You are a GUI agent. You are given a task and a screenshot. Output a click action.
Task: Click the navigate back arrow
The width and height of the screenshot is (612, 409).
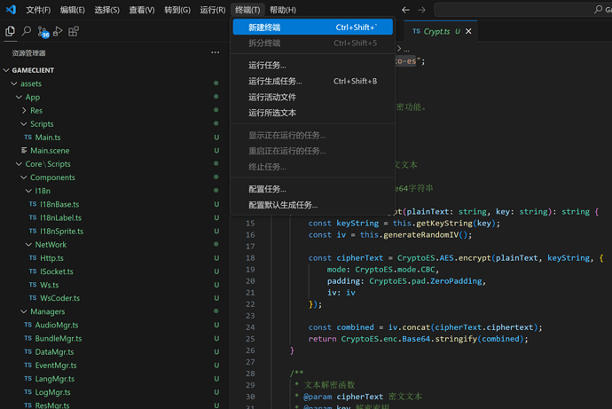point(405,10)
